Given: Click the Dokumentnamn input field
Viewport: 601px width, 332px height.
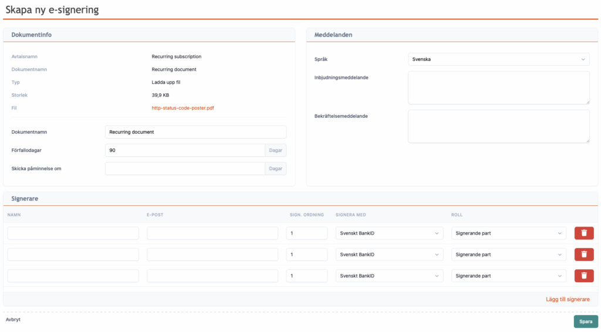Looking at the screenshot, I should click(195, 132).
